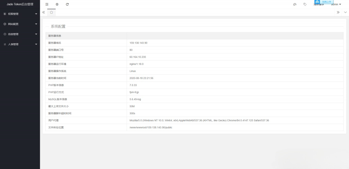The height and width of the screenshot is (169, 349).
Task: Expand 权限管理 using its arrow
Action: point(36,14)
